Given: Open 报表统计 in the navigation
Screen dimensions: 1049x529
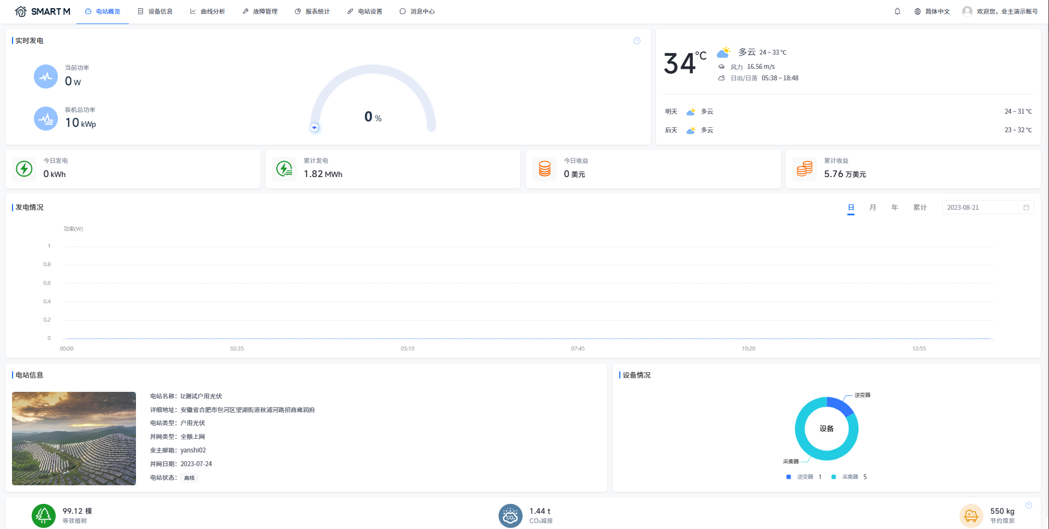Looking at the screenshot, I should (x=312, y=11).
